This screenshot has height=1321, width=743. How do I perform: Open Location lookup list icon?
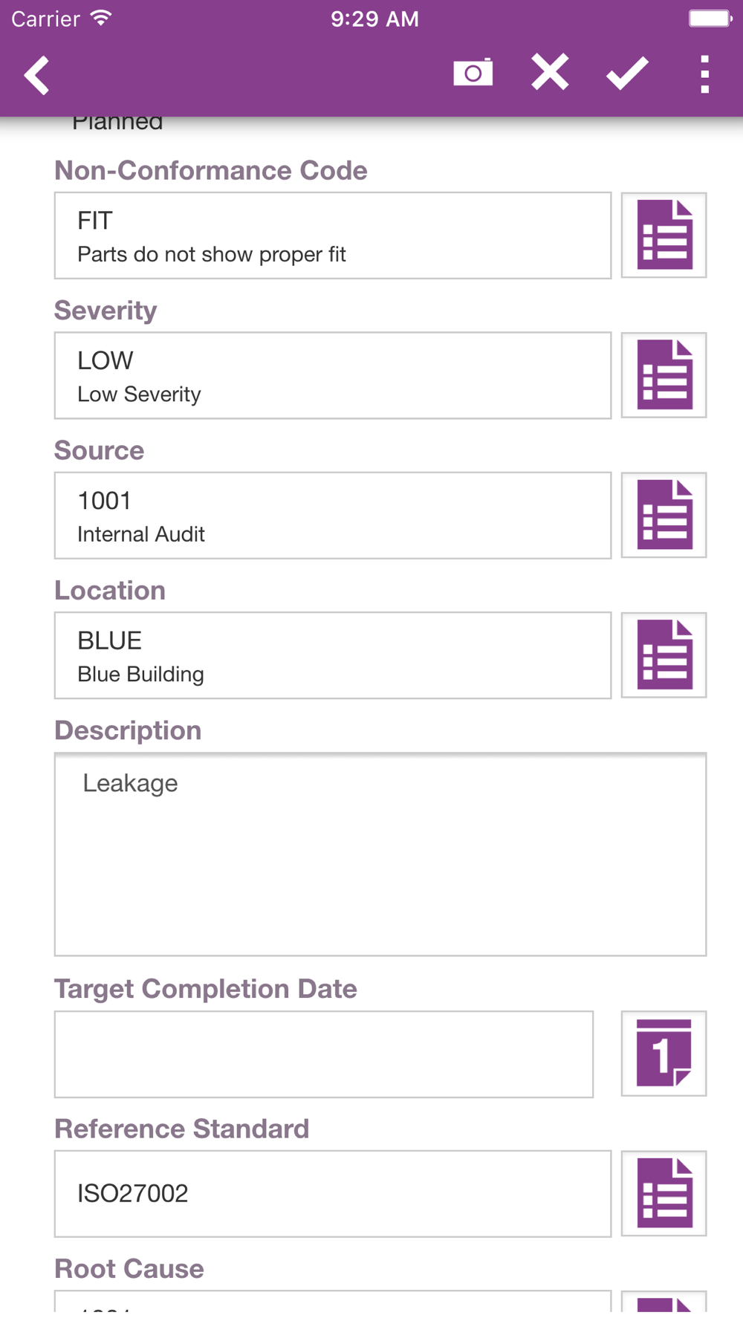[x=663, y=655]
